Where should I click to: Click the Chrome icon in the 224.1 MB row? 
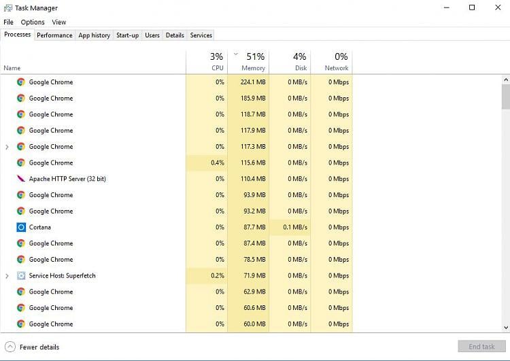coord(21,82)
